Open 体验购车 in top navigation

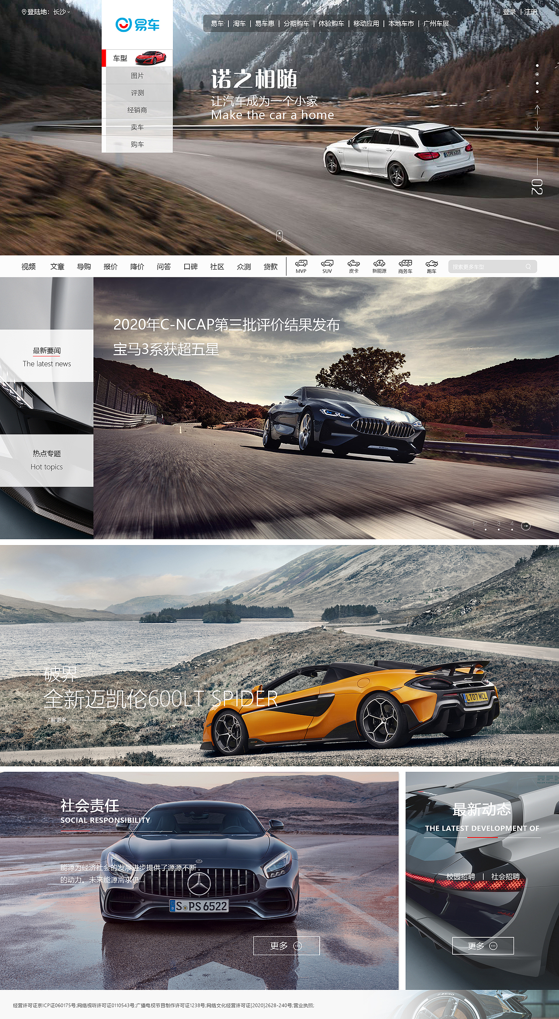331,24
